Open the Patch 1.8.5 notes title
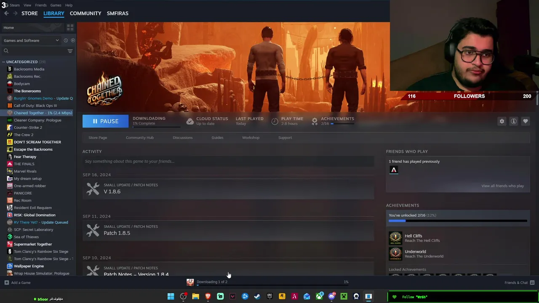 coord(117,233)
